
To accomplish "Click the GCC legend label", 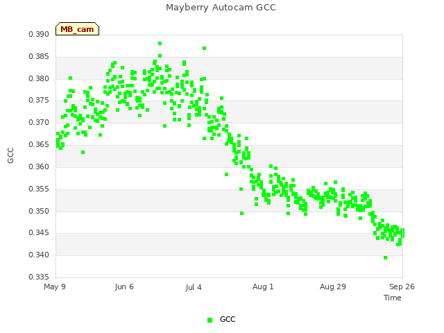I will click(228, 319).
